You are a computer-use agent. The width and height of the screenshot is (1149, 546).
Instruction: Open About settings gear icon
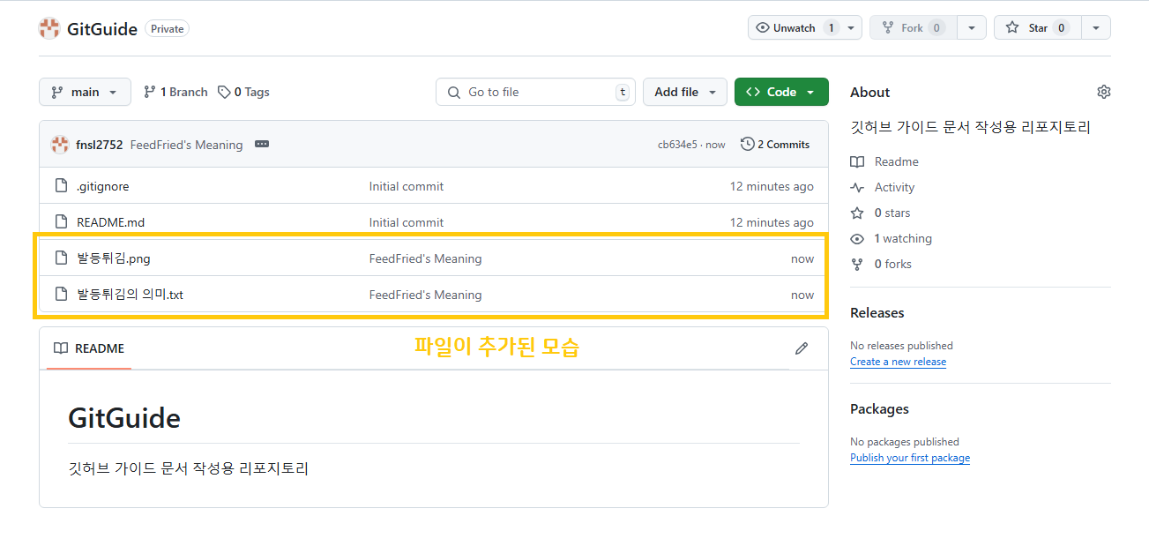point(1103,92)
